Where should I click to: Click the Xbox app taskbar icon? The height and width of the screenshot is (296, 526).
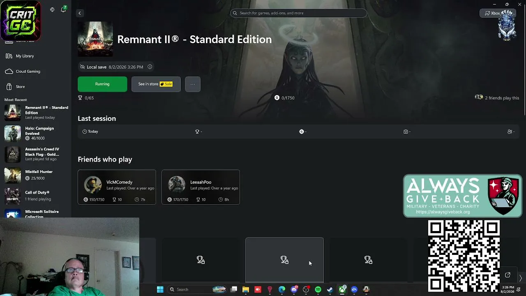[342, 289]
